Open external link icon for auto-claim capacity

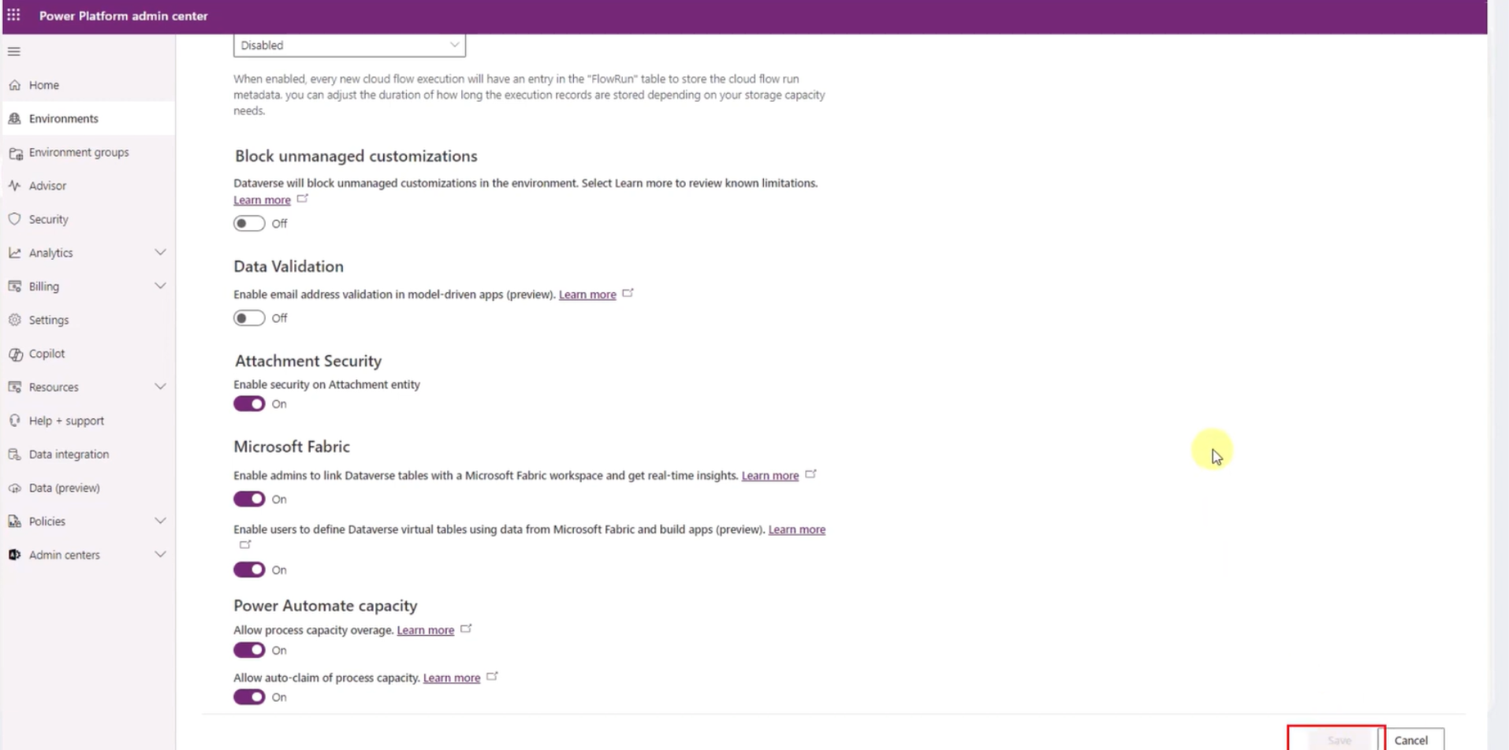pos(493,676)
